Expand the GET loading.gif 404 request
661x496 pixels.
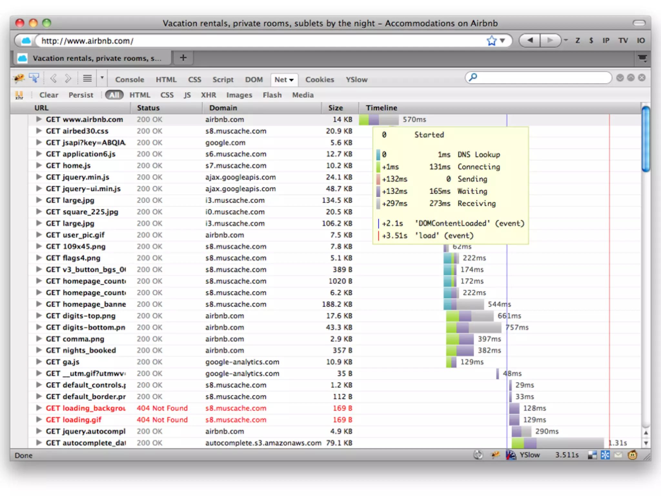coord(39,420)
